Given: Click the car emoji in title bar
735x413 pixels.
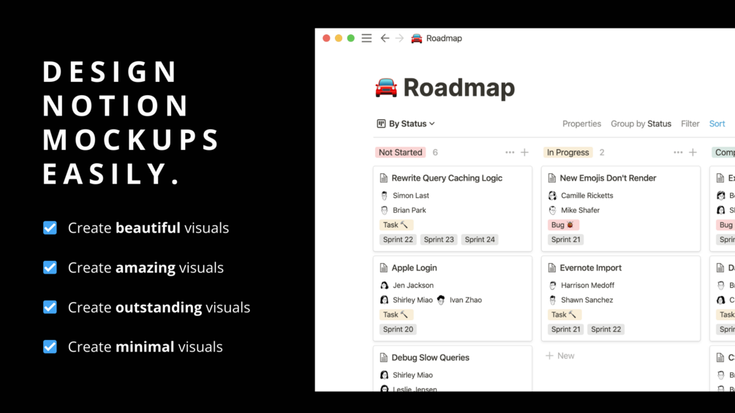Looking at the screenshot, I should (x=416, y=39).
